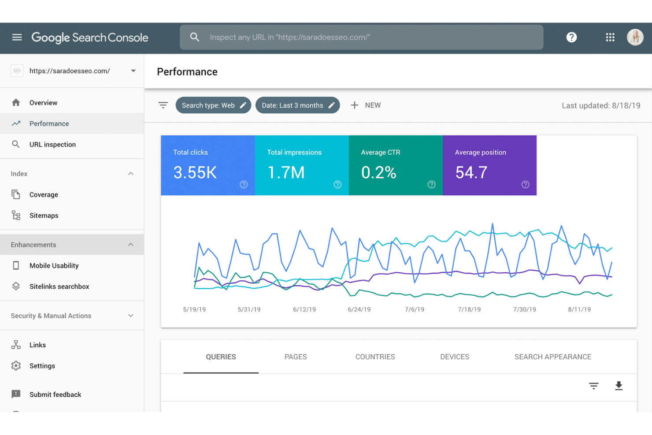Screen dimensions: 652x435
Task: Select the saradoesseo.com property name
Action: (70, 71)
